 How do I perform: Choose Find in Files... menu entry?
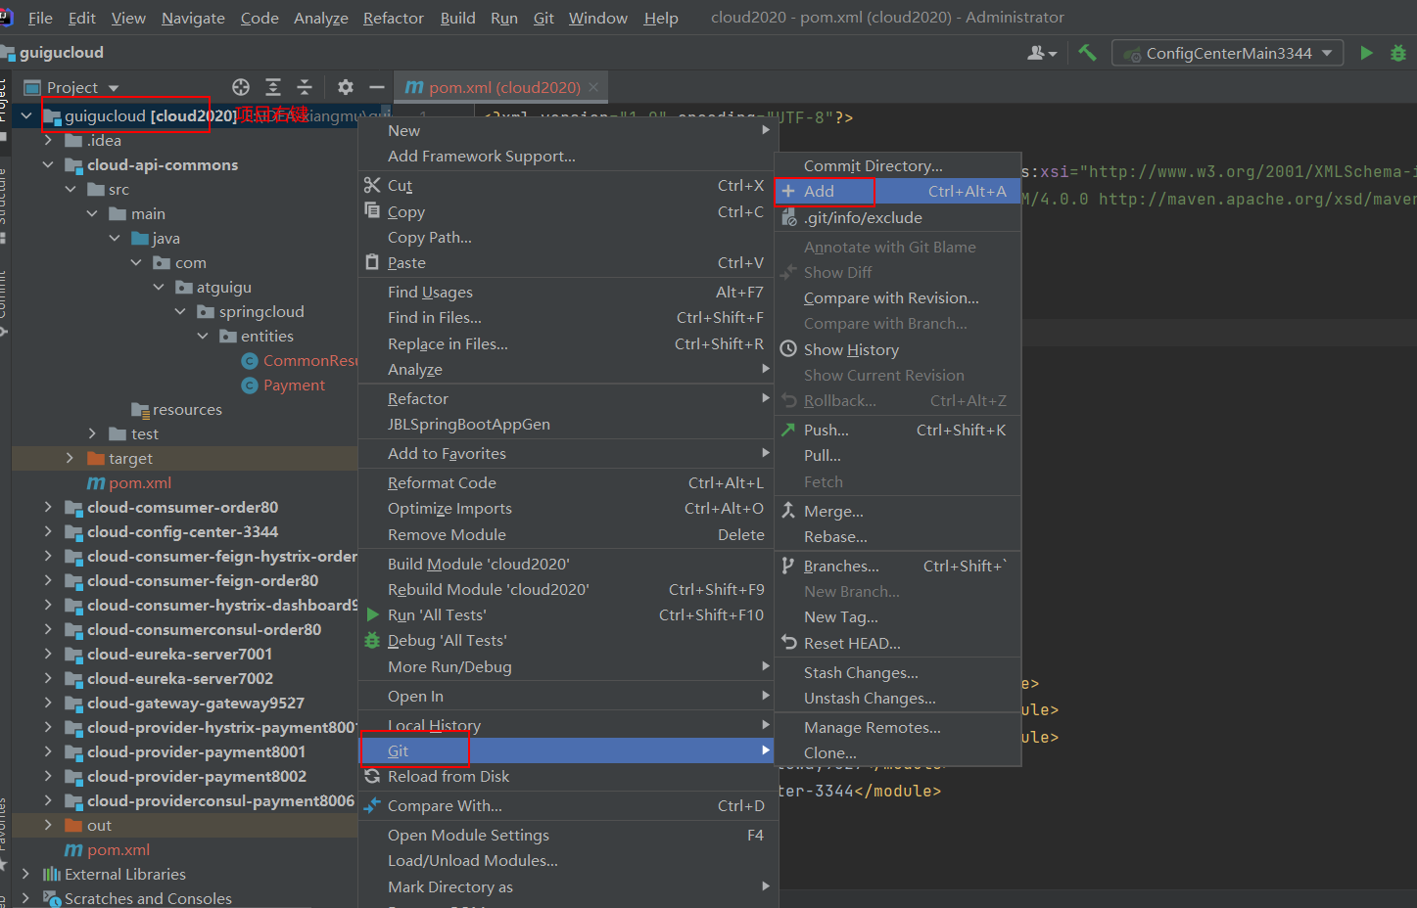point(568,317)
